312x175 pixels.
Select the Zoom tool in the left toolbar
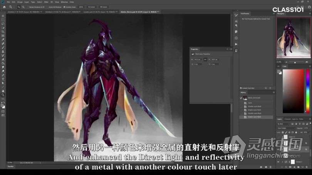coord(3,95)
